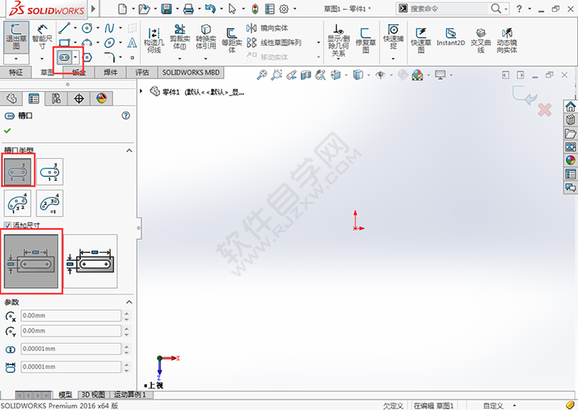Image resolution: width=578 pixels, height=410 pixels.
Task: Open the Exit Sketch dropdown arrow
Action: coord(16,59)
